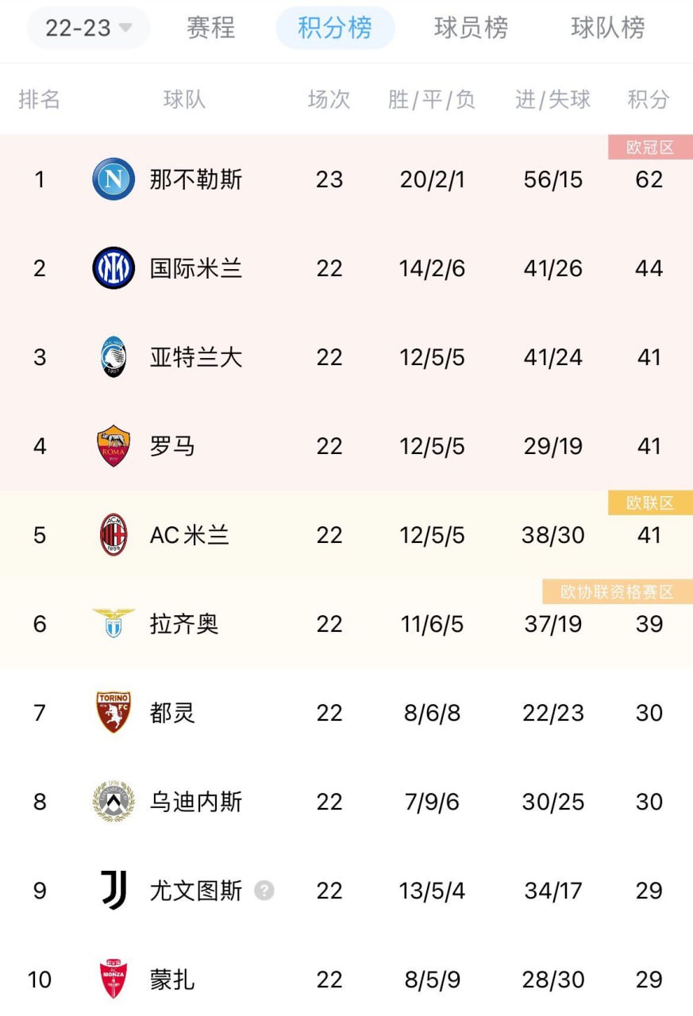Click the Torino bull crest

point(114,712)
